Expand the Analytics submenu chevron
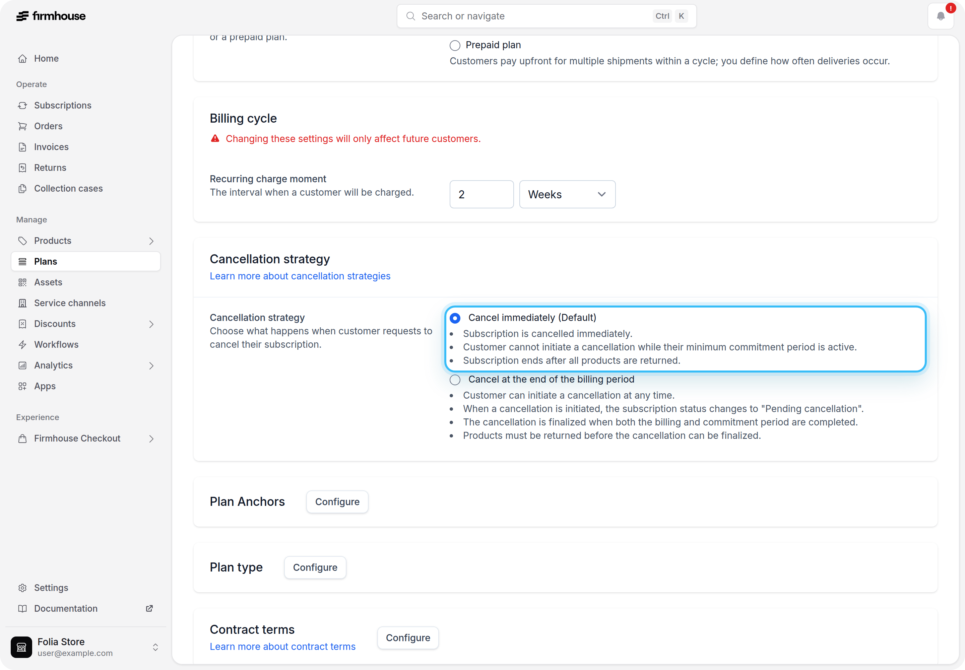965x670 pixels. 151,365
